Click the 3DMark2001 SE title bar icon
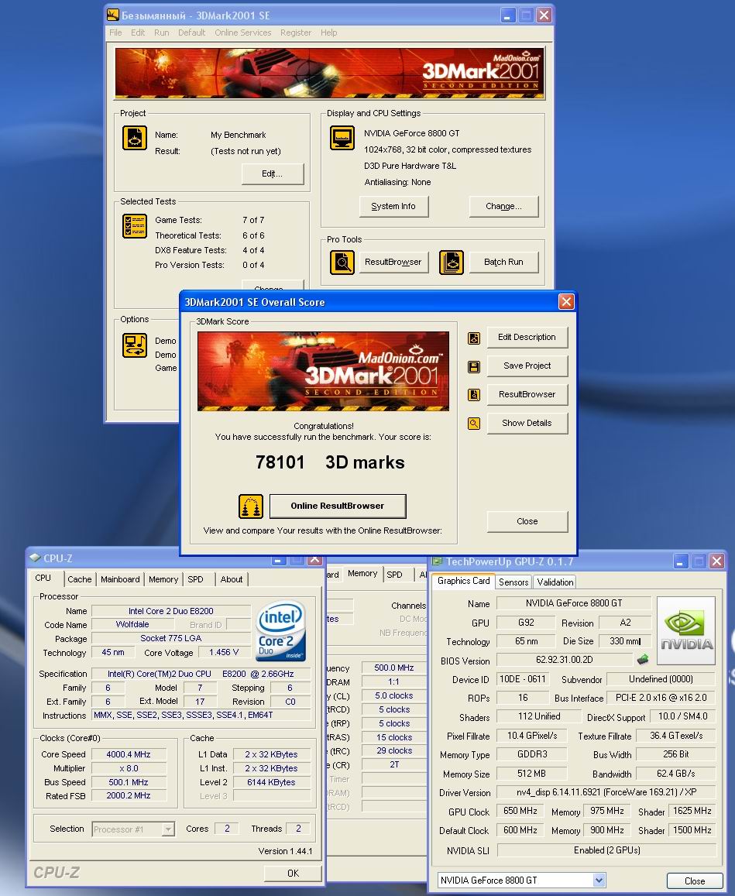The image size is (735, 896). (x=113, y=15)
